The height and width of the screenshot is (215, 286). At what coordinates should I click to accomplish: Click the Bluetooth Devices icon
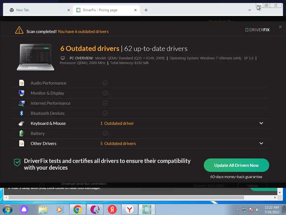click(22, 113)
